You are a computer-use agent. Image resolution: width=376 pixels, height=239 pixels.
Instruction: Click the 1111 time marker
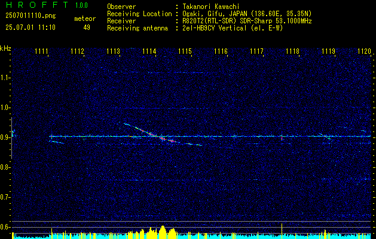click(41, 51)
